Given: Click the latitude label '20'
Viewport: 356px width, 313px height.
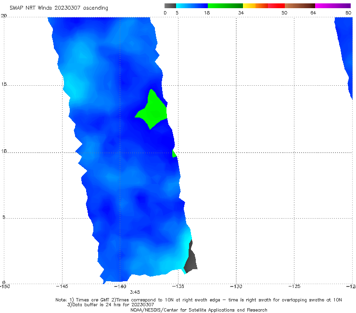Looking at the screenshot, I should click(4, 16).
